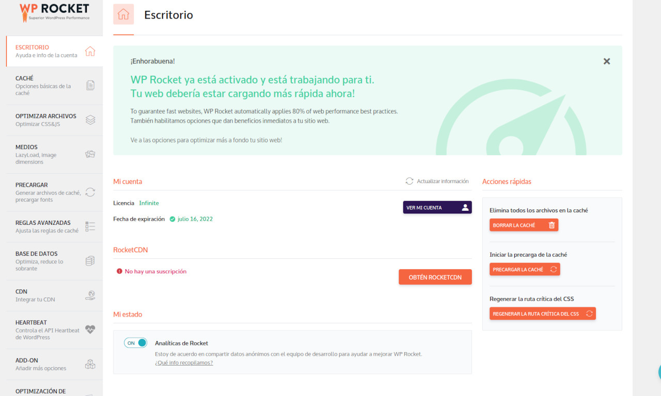Click the Analíticas de Rocket label
The image size is (661, 396).
[181, 343]
